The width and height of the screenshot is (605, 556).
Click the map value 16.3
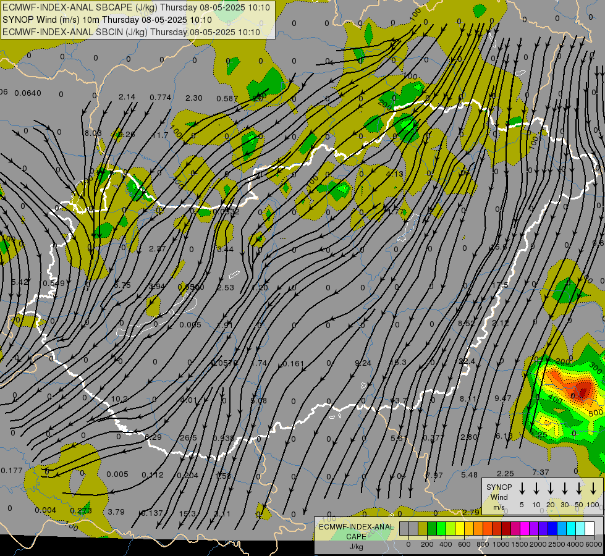pyautogui.click(x=398, y=362)
